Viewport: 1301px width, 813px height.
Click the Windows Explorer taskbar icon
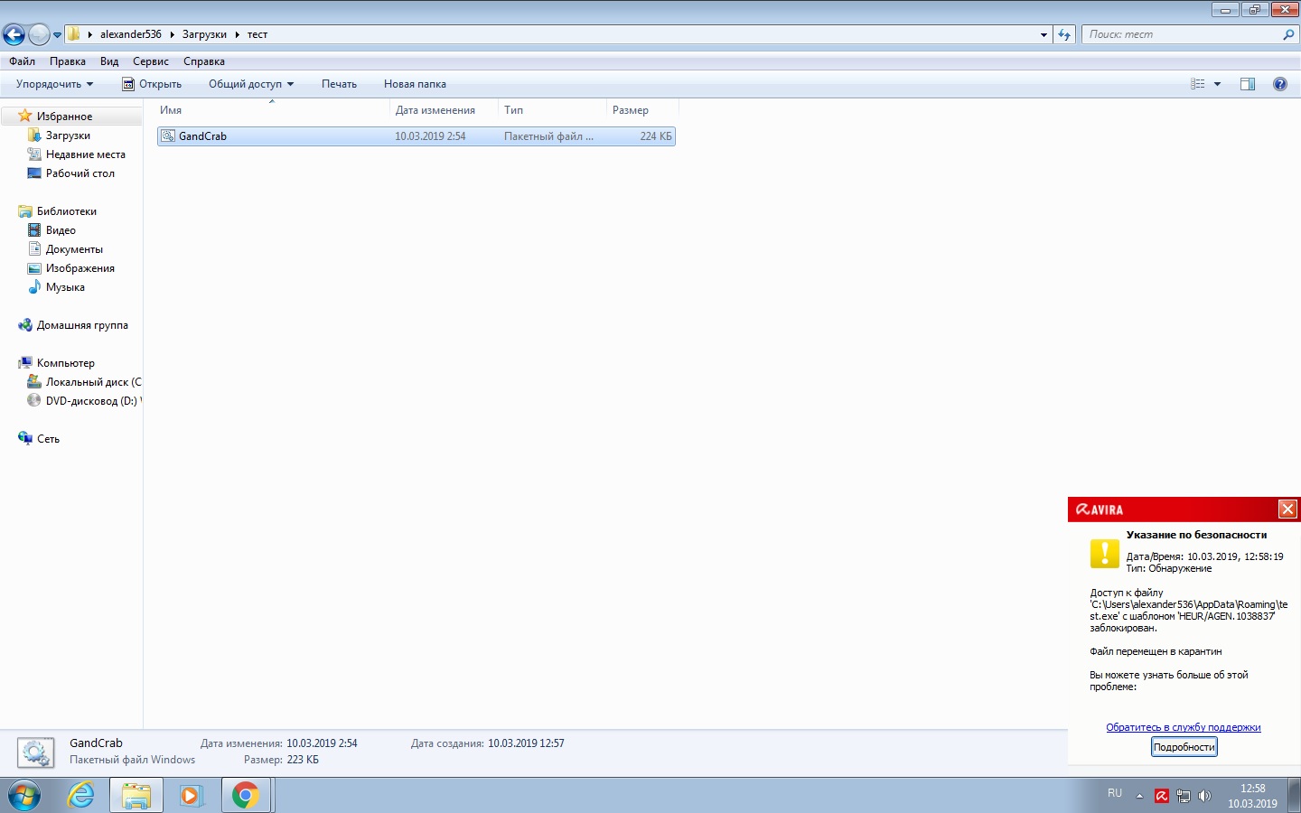(136, 796)
